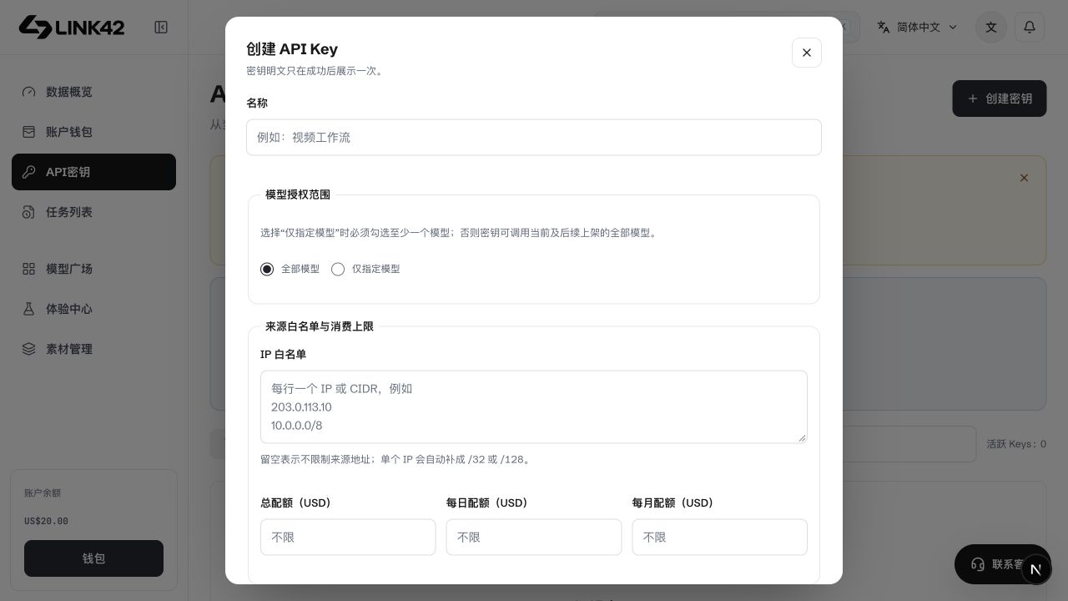Click the 模型广场 grid icon
1068x601 pixels.
[29, 269]
